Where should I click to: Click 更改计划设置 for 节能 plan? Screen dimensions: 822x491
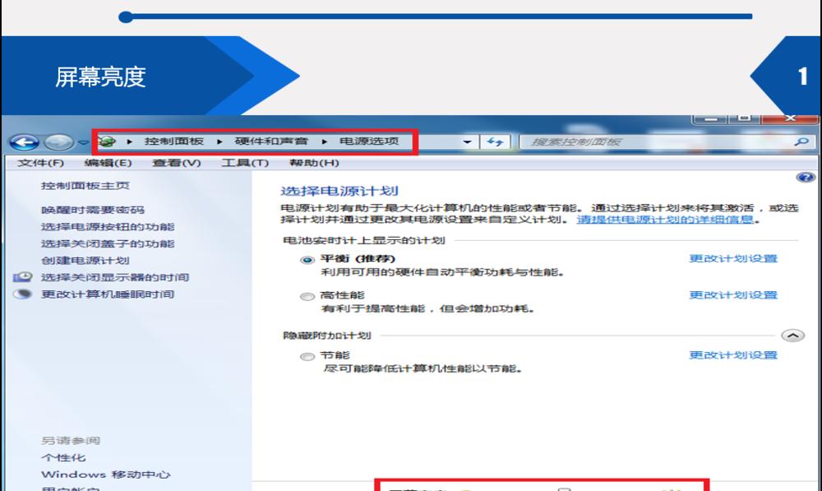click(733, 355)
